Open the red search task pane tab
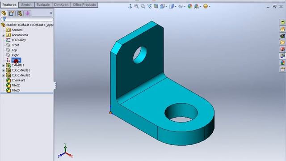 point(282,49)
